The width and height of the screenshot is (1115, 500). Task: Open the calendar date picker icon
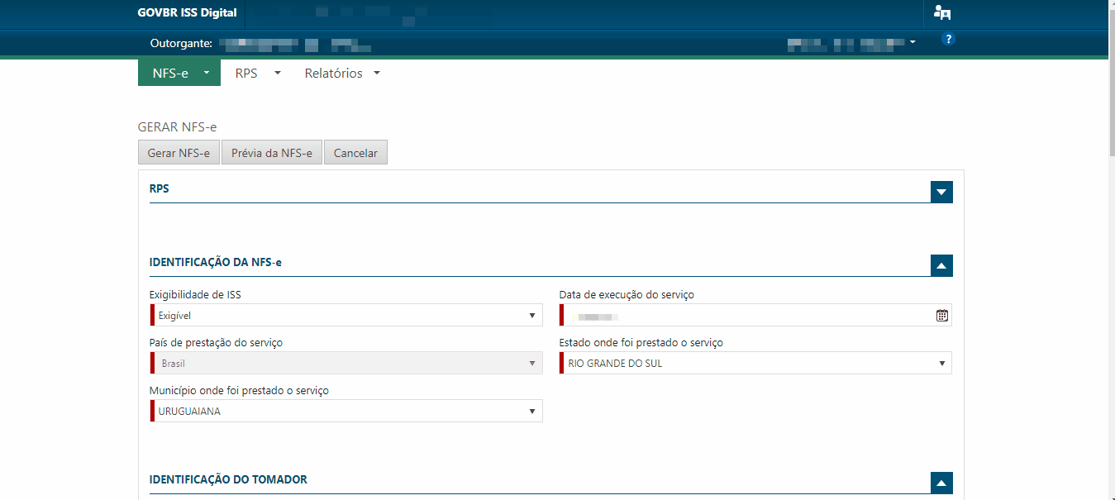pos(941,315)
